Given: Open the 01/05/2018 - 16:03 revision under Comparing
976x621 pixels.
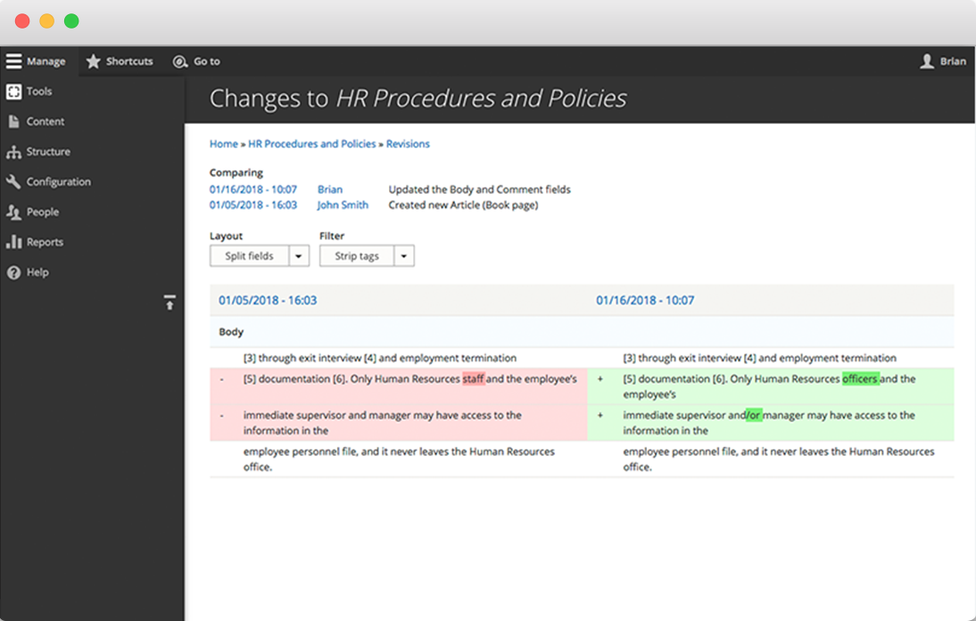Looking at the screenshot, I should pos(253,204).
